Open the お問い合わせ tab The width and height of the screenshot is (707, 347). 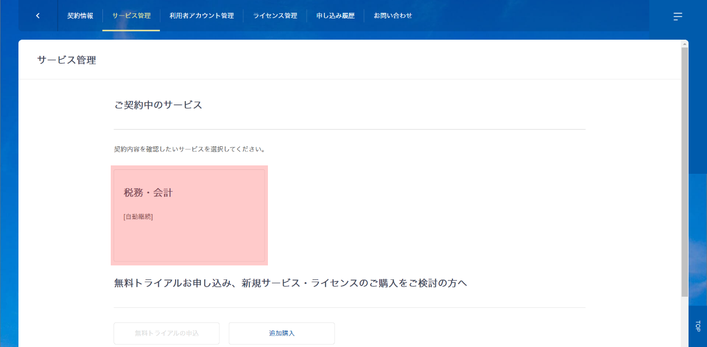393,16
